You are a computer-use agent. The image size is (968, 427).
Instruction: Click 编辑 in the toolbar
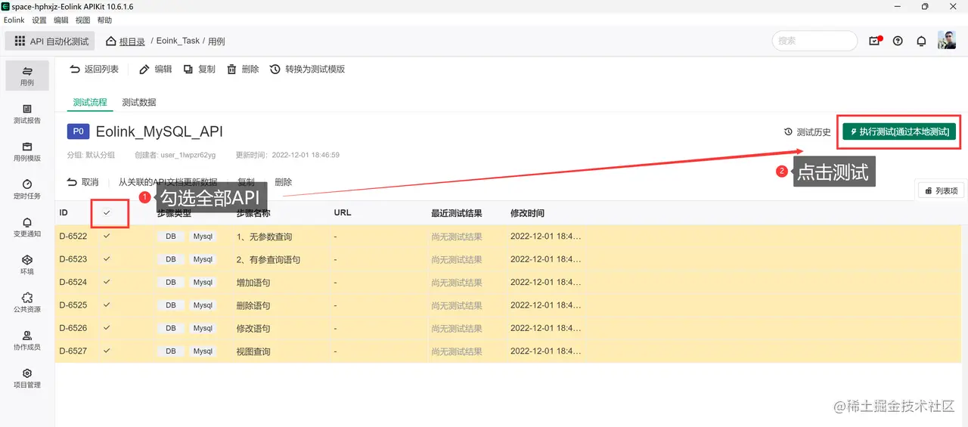[156, 69]
